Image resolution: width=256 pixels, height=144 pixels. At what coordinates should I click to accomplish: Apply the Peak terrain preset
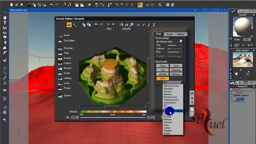pyautogui.click(x=64, y=53)
